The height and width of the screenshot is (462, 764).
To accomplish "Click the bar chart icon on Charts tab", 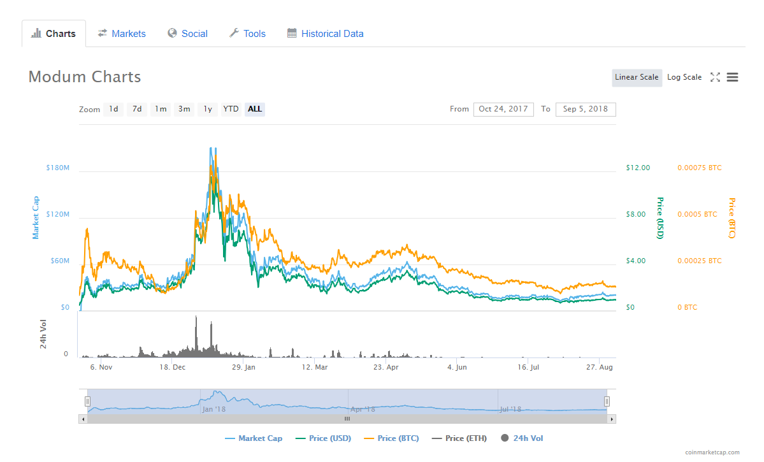I will click(36, 33).
